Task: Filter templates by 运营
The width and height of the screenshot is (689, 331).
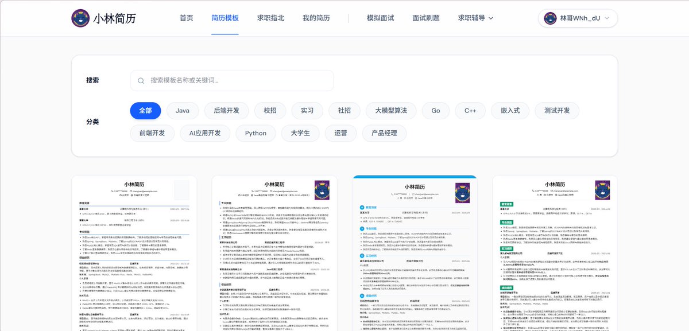Action: (x=340, y=133)
